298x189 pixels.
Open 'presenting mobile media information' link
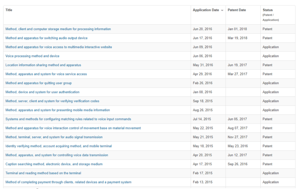coord(57,110)
